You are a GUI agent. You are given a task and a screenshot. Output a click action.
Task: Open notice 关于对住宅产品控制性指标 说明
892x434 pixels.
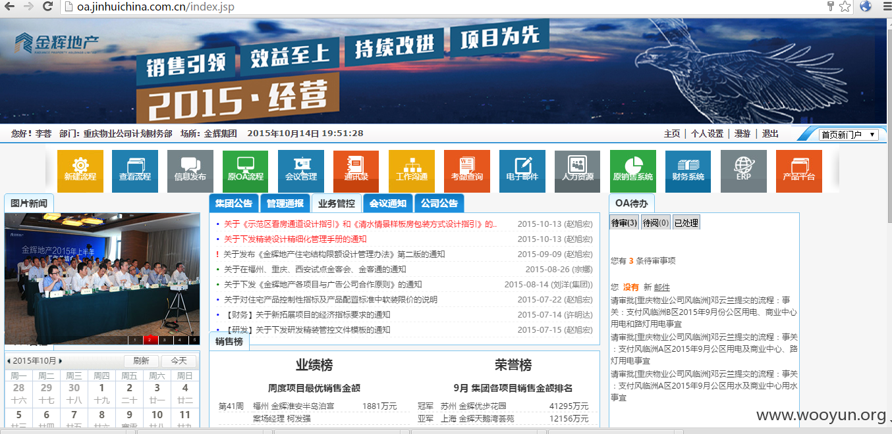pos(331,300)
